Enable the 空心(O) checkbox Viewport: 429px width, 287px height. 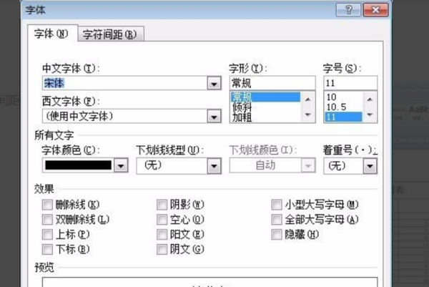(x=162, y=219)
